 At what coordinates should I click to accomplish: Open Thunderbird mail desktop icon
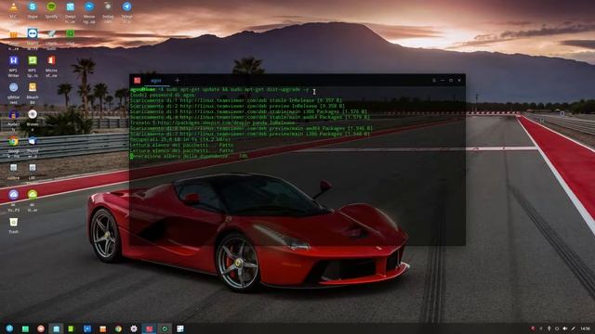pyautogui.click(x=33, y=141)
